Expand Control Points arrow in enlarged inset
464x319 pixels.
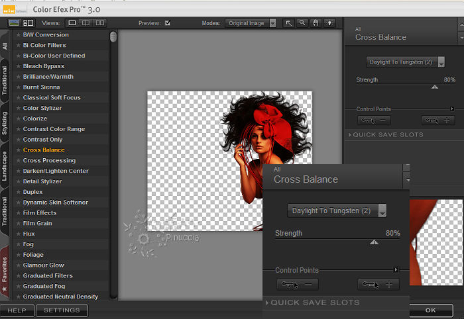tap(396, 269)
